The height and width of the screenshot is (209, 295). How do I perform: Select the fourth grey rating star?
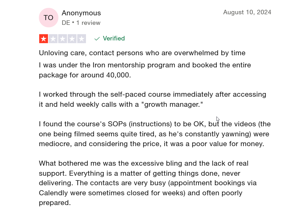click(x=72, y=39)
